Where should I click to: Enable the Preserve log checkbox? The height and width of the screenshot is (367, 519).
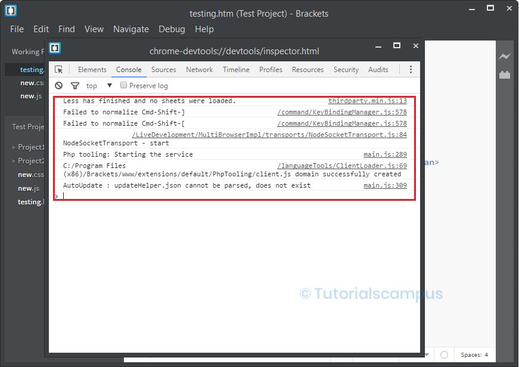tap(123, 85)
